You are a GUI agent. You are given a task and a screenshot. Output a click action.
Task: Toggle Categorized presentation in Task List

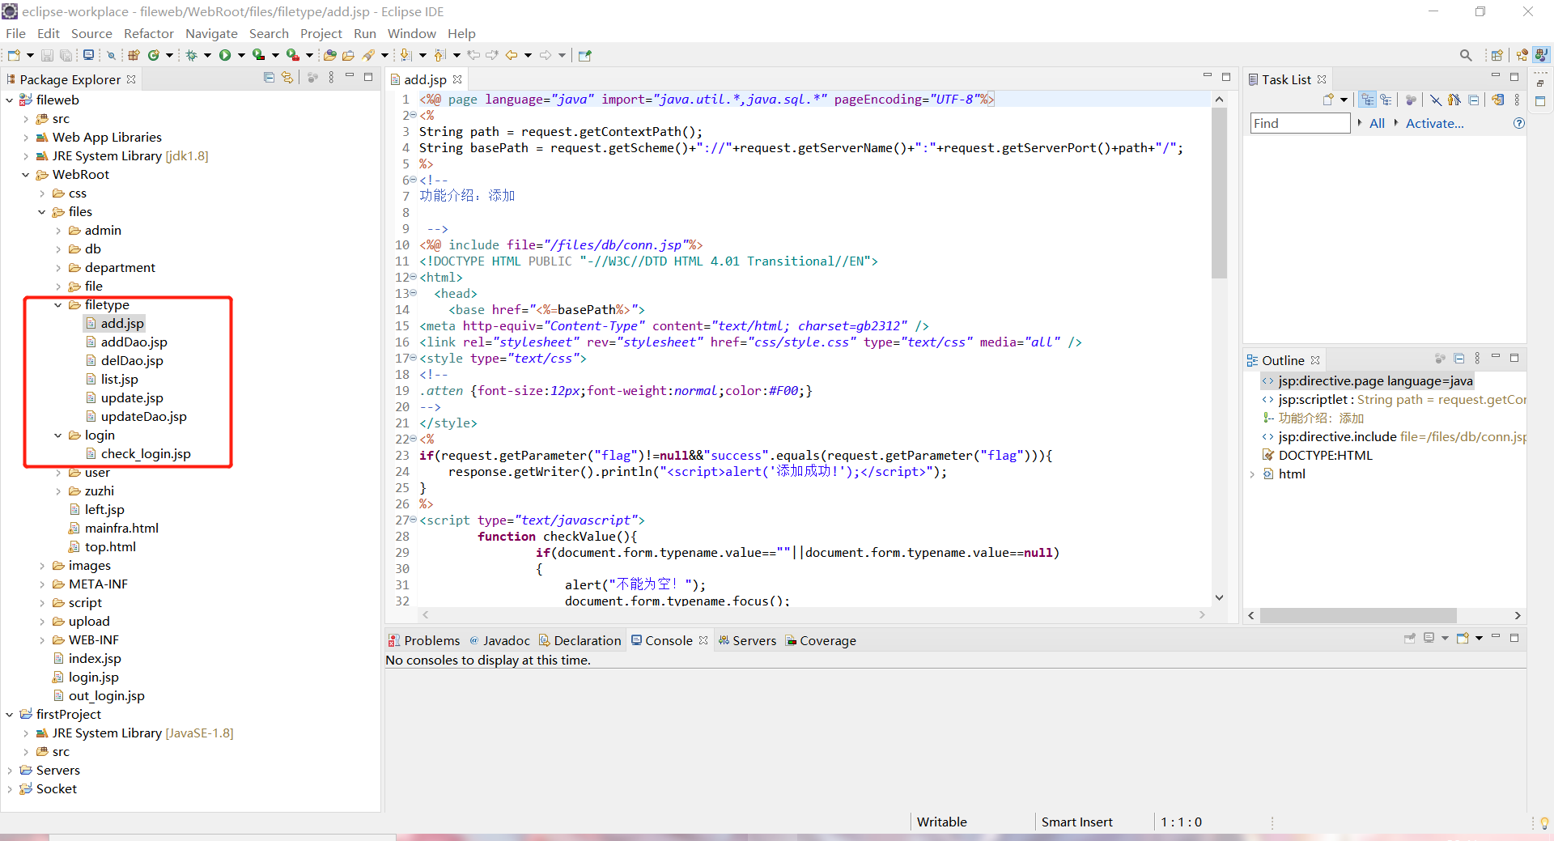click(x=1368, y=100)
